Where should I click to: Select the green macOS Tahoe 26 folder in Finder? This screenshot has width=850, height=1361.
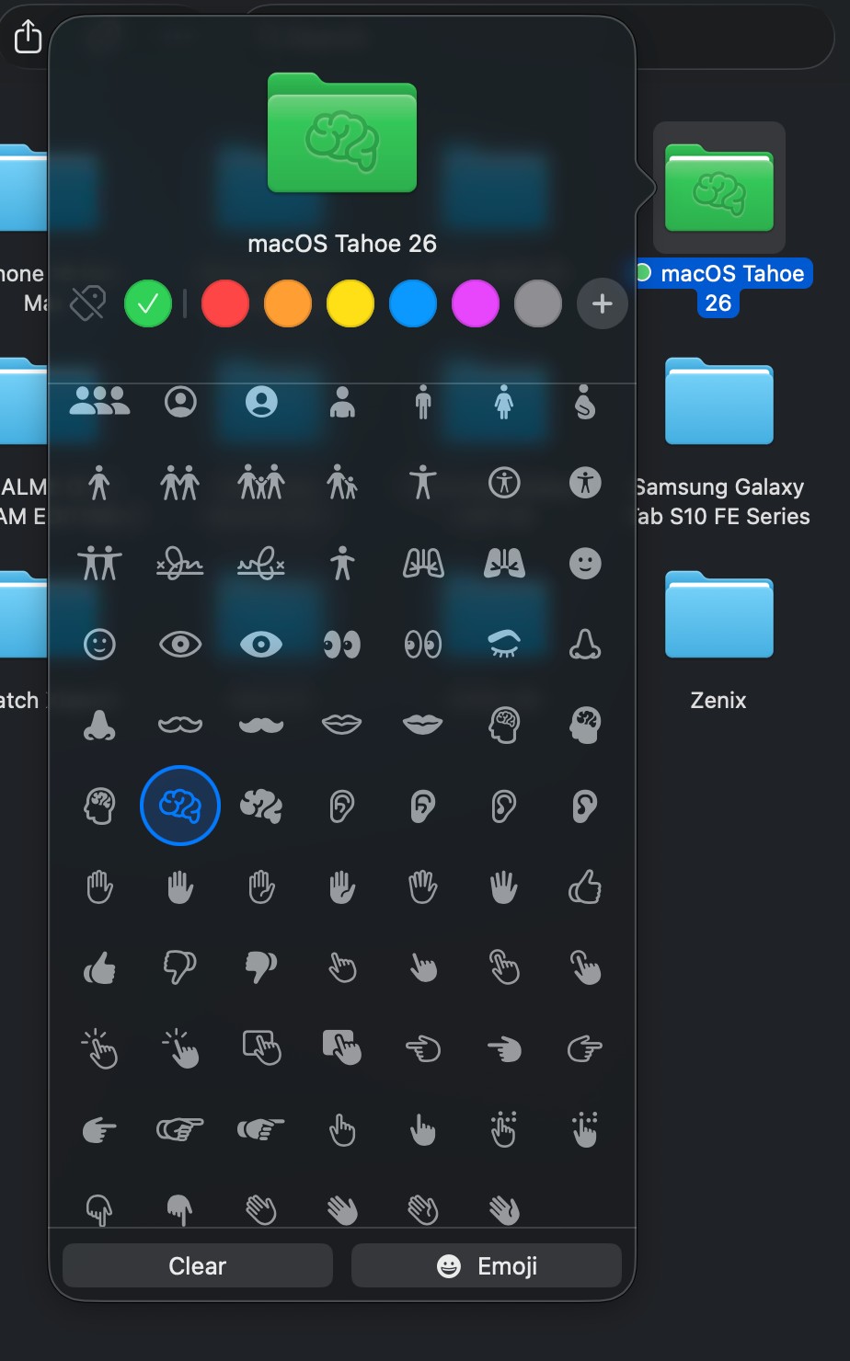[x=719, y=188]
